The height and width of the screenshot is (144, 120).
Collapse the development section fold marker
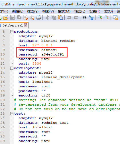12,68
